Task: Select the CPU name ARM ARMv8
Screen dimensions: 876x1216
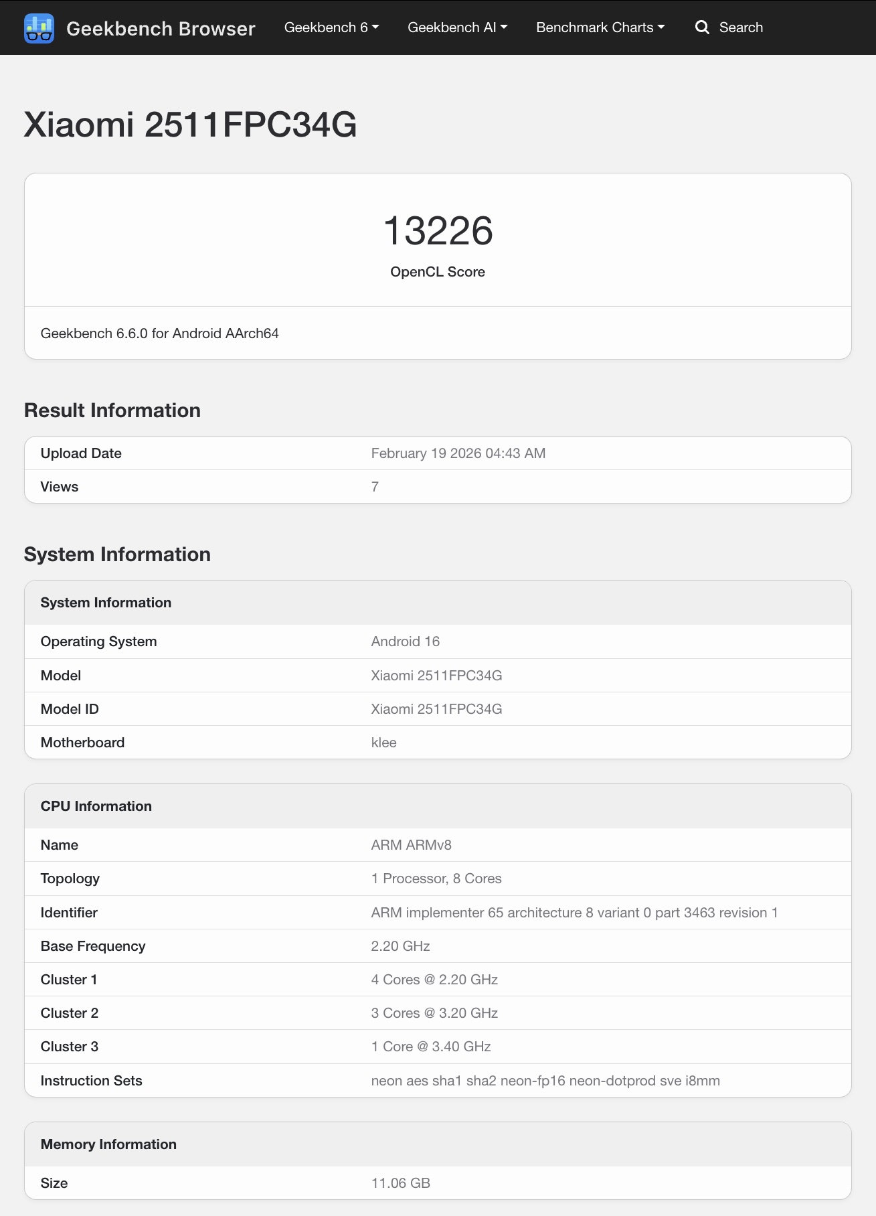Action: pyautogui.click(x=412, y=845)
